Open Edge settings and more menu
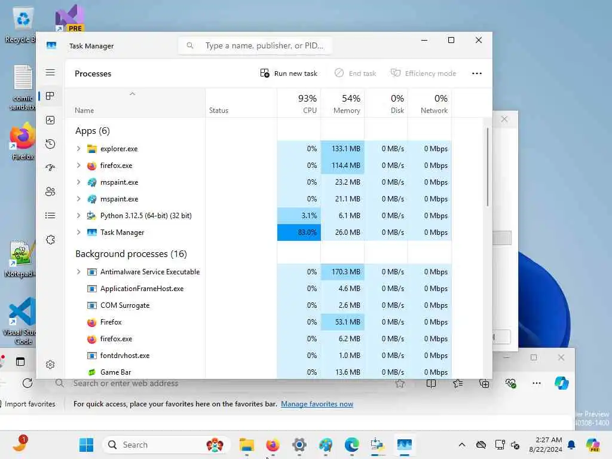This screenshot has width=612, height=459. pos(537,383)
